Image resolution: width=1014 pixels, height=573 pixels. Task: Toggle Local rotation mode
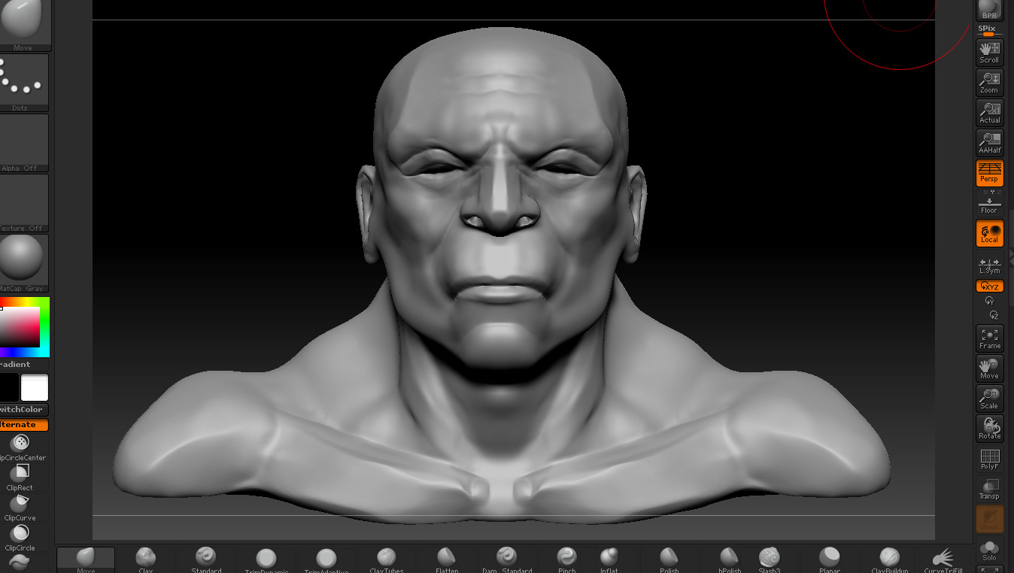(989, 233)
